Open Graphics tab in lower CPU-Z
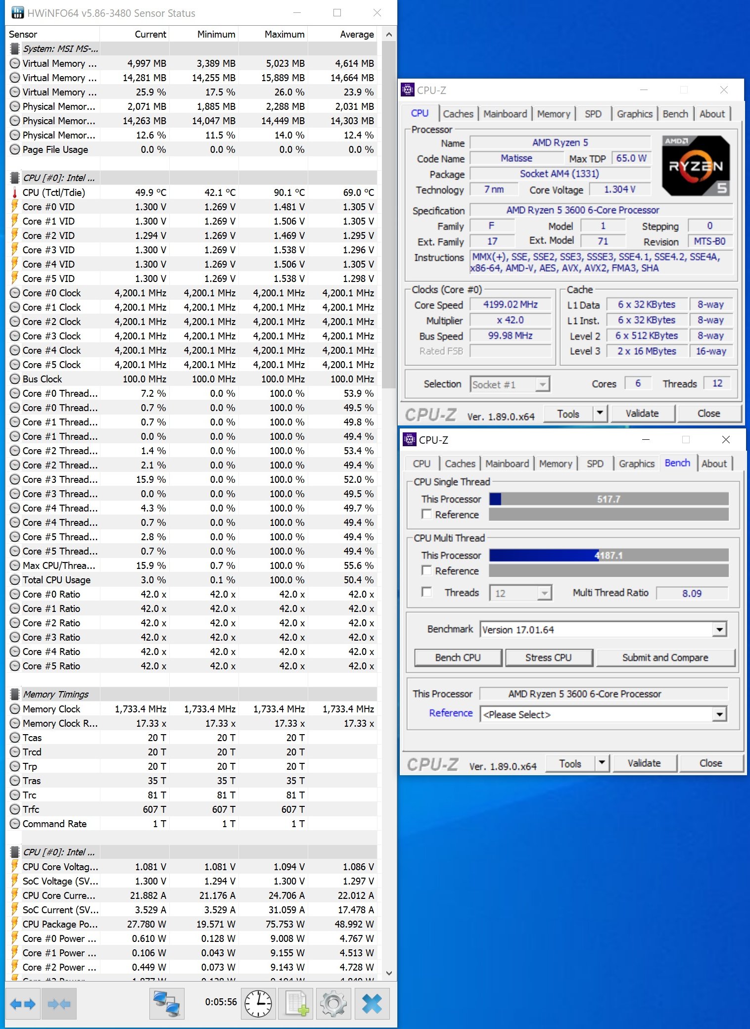Image resolution: width=750 pixels, height=1029 pixels. pyautogui.click(x=637, y=464)
